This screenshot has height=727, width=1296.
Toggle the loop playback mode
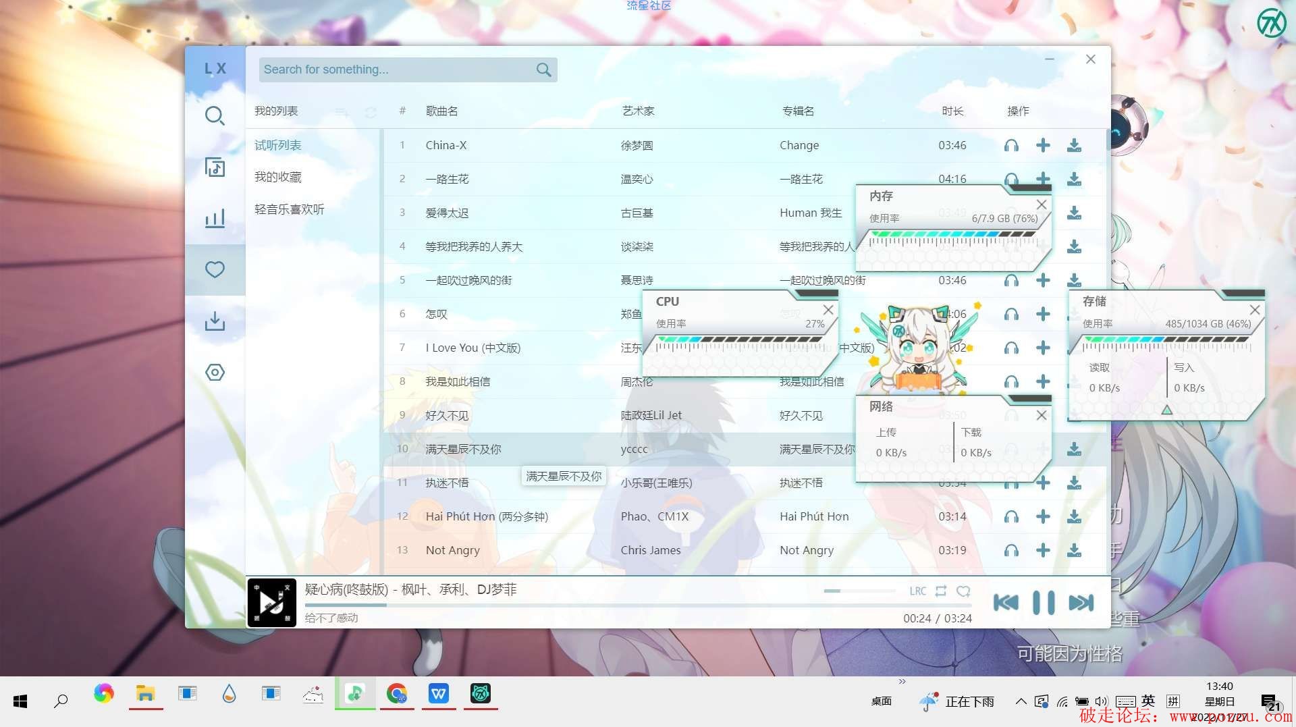pos(941,591)
